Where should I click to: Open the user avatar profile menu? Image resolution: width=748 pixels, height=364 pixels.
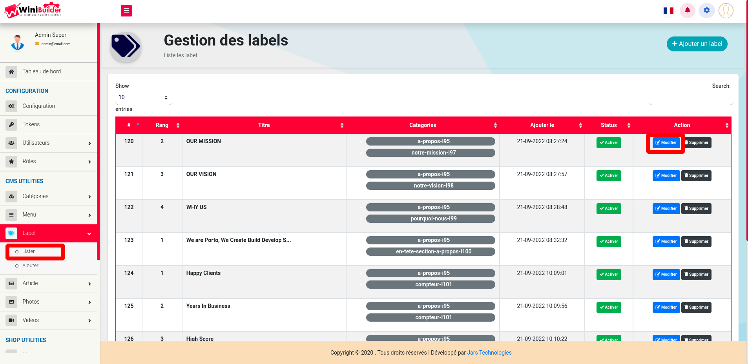[726, 11]
